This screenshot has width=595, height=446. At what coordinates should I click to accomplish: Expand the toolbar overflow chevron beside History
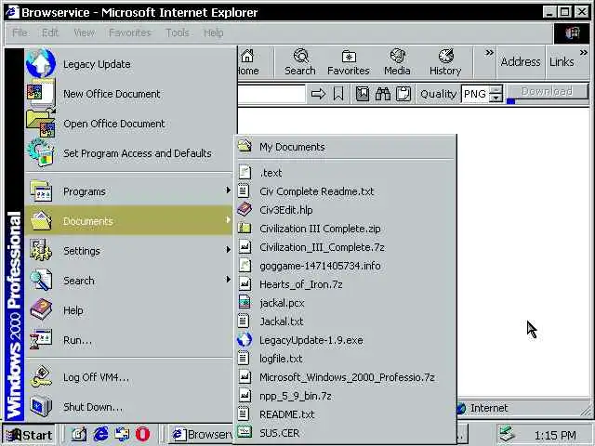coord(490,53)
